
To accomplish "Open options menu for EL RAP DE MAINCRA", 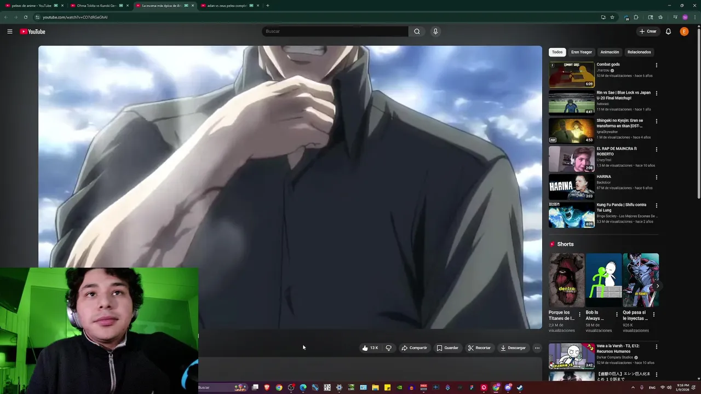I will tap(656, 149).
